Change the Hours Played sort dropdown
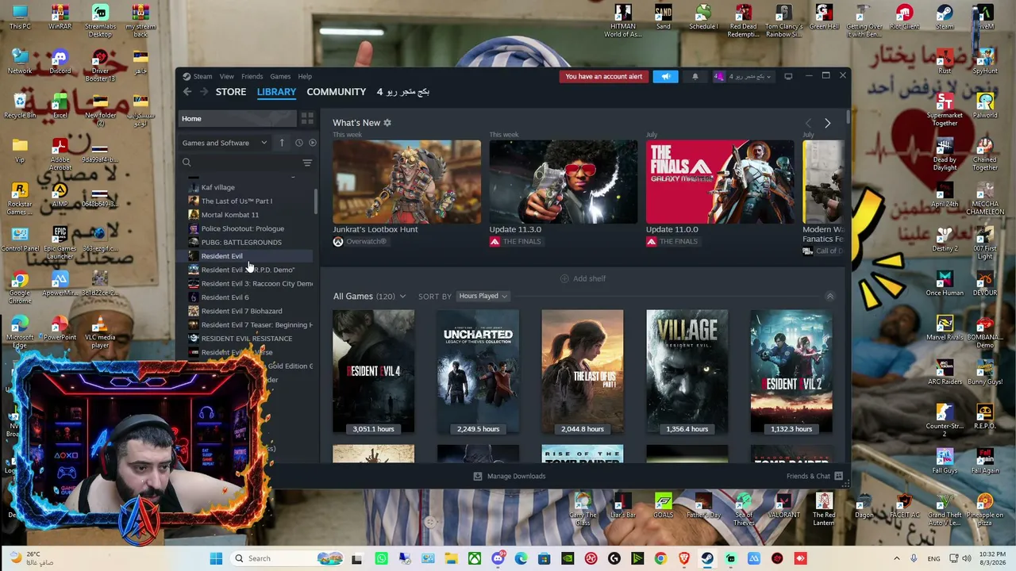This screenshot has height=571, width=1016. coord(483,296)
